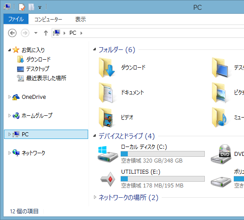This screenshot has height=220, width=244.
Task: Click the forward navigation arrow
Action: [x=25, y=33]
